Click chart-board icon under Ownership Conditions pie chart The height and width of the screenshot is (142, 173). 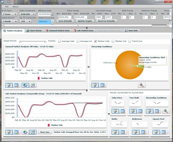pyautogui.click(x=95, y=85)
